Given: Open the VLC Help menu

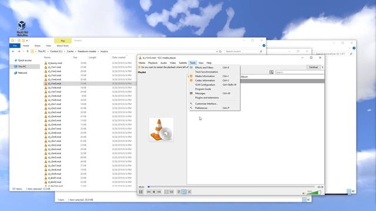Looking at the screenshot, I should point(209,63).
